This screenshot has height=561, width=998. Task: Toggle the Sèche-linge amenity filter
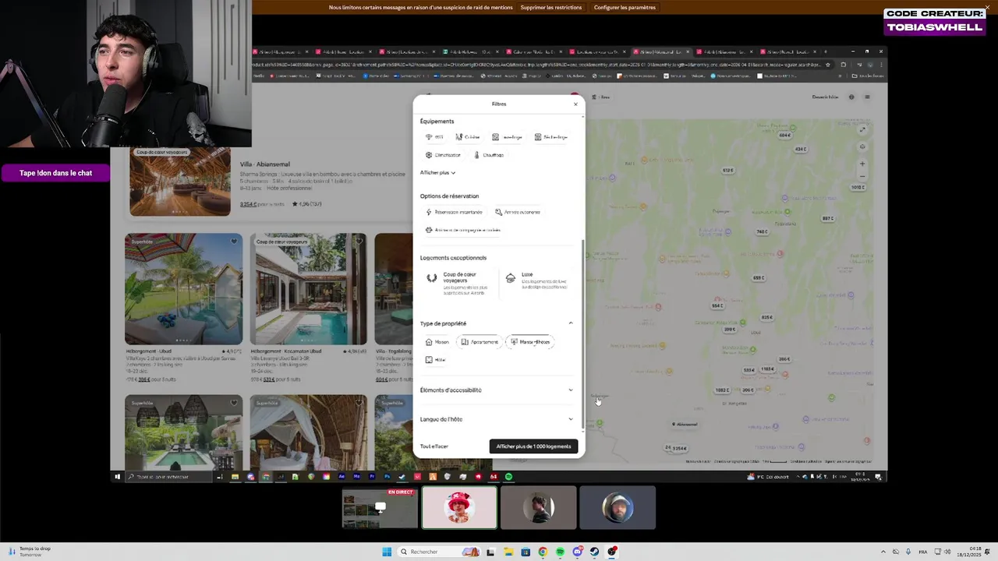point(550,137)
